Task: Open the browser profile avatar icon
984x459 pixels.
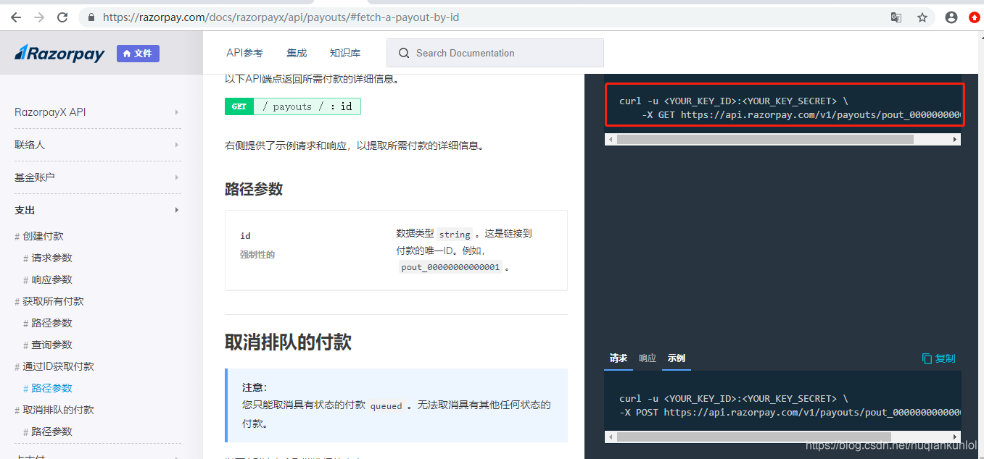Action: tap(951, 17)
